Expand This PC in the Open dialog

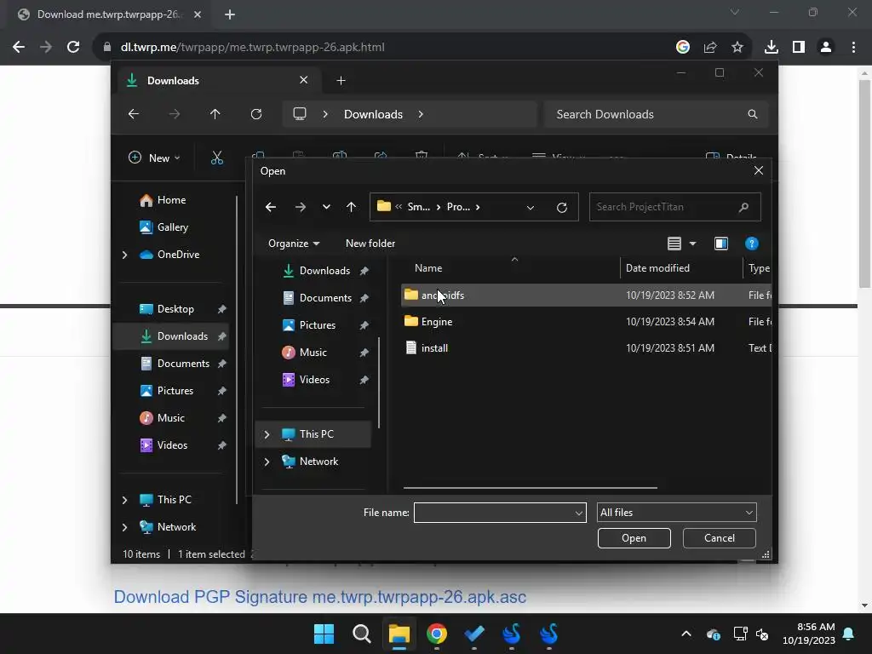[x=267, y=434]
